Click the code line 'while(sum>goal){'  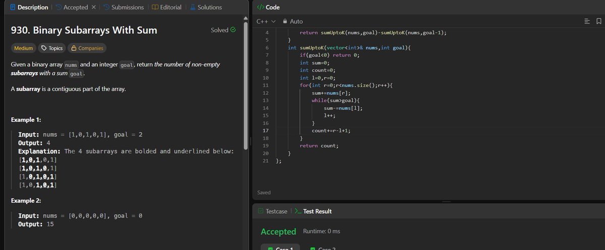(x=336, y=100)
